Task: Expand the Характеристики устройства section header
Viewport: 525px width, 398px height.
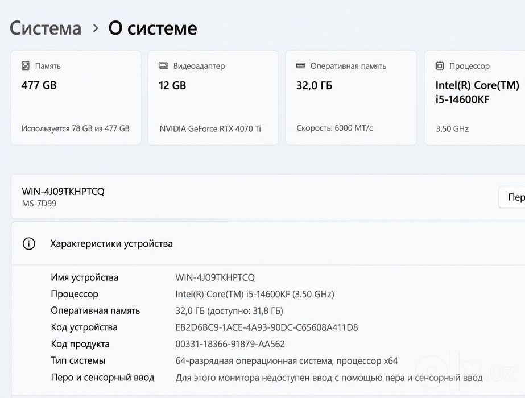Action: click(268, 244)
